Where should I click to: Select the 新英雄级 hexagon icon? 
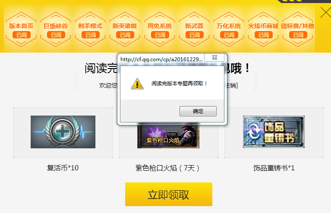click(125, 29)
